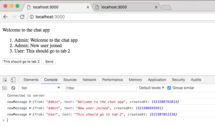Screen dimensions: 215x126
Task: Click the page info icon in address bar
Action: 32,17
